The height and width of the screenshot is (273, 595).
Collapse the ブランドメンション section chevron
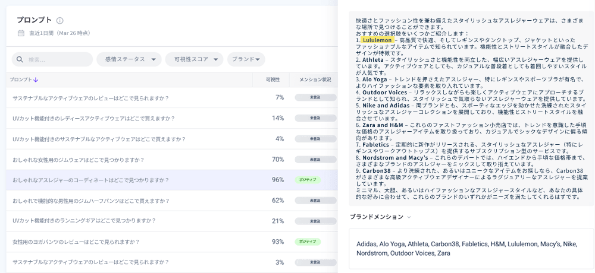click(409, 217)
